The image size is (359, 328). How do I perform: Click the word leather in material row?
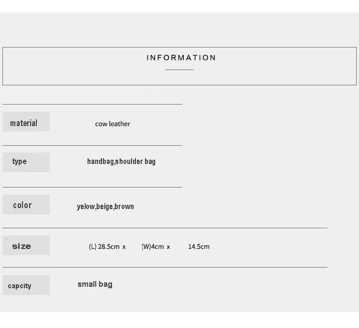119,124
